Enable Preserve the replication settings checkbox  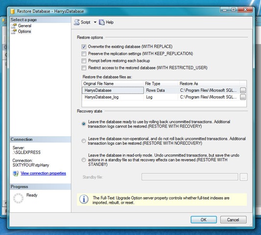(84, 53)
